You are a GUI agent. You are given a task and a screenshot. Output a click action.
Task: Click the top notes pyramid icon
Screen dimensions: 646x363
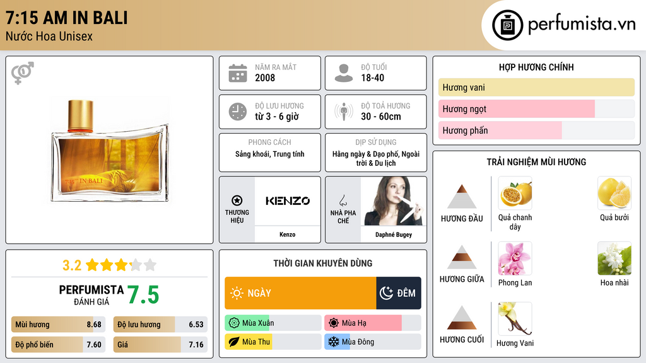[x=462, y=197]
